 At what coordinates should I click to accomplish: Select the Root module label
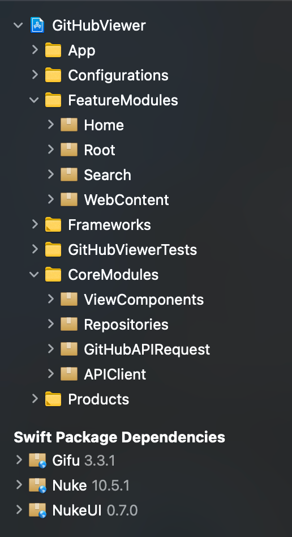click(x=100, y=150)
